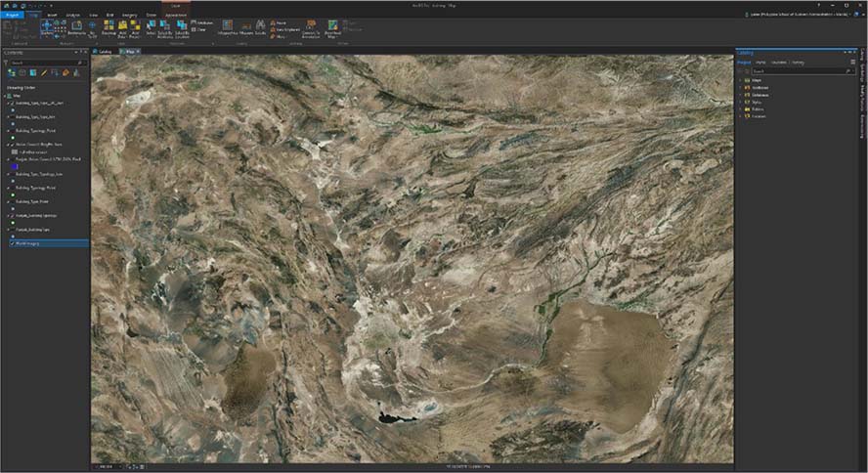Uncheck the World Imagery layer checkbox
Viewport: 868px width, 473px height.
tap(12, 243)
